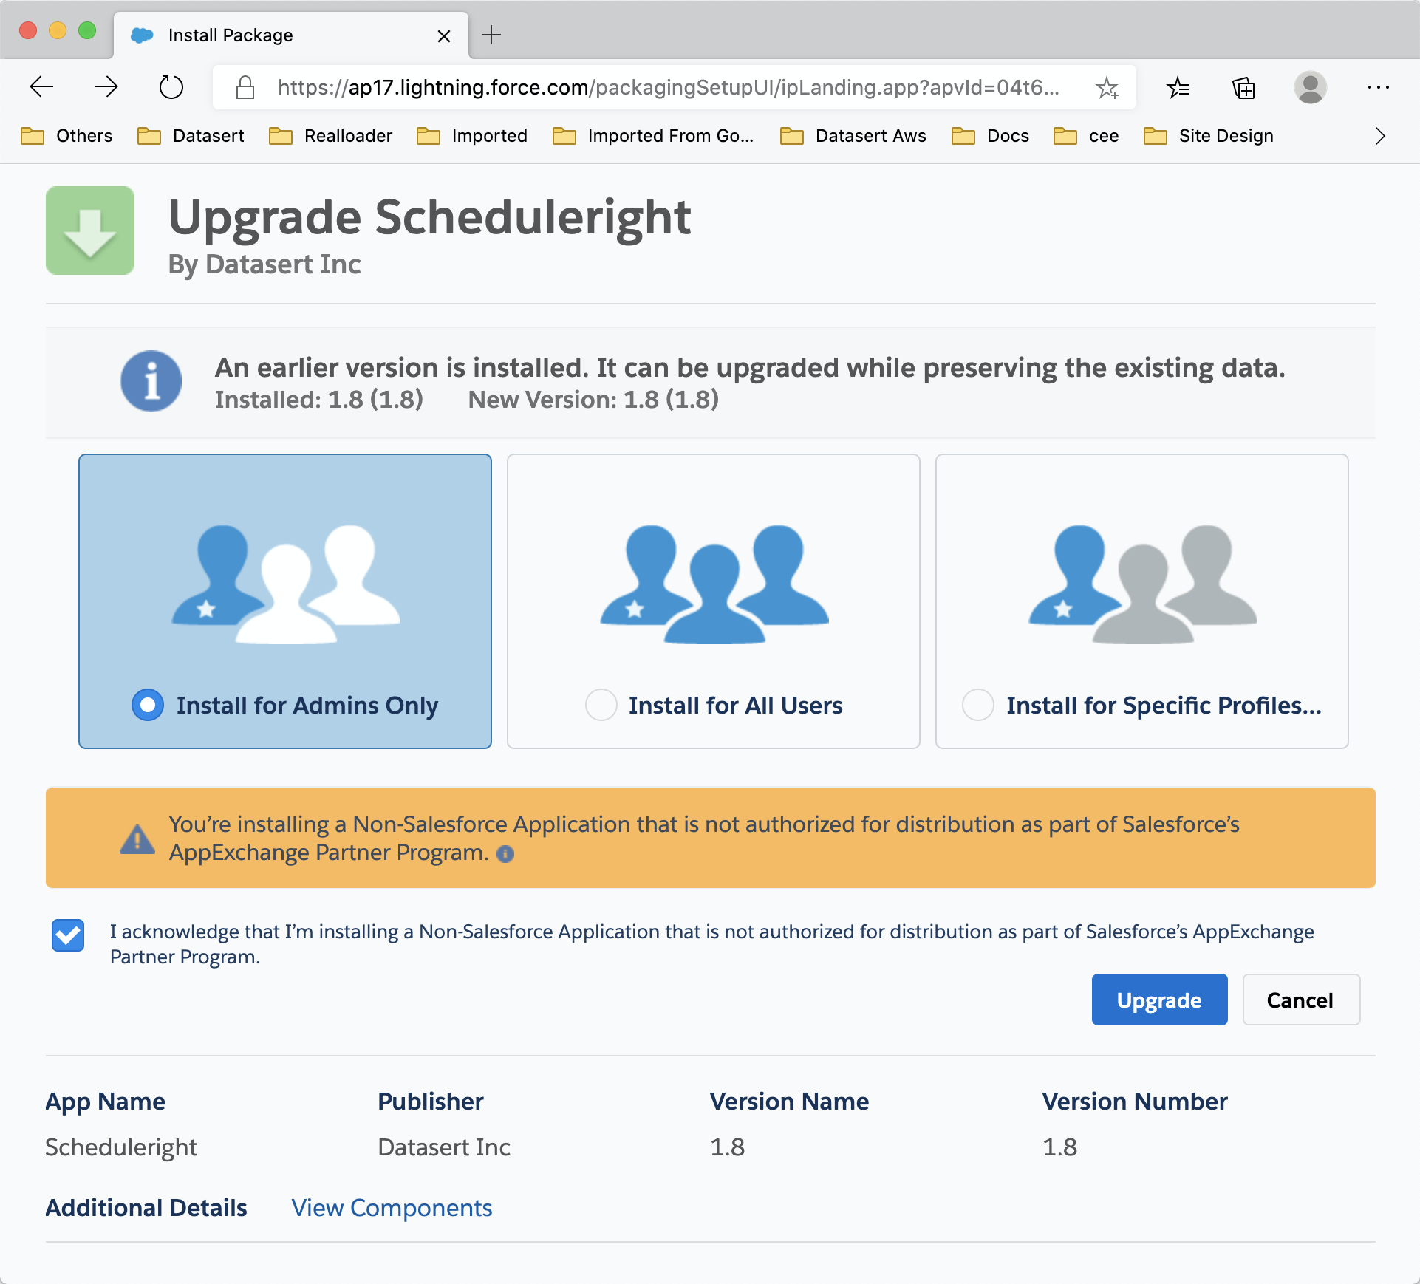Open the Collections icon in toolbar
This screenshot has width=1420, height=1284.
pos(1243,88)
